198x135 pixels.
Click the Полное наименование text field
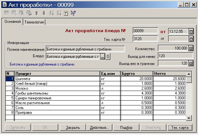click(85, 49)
